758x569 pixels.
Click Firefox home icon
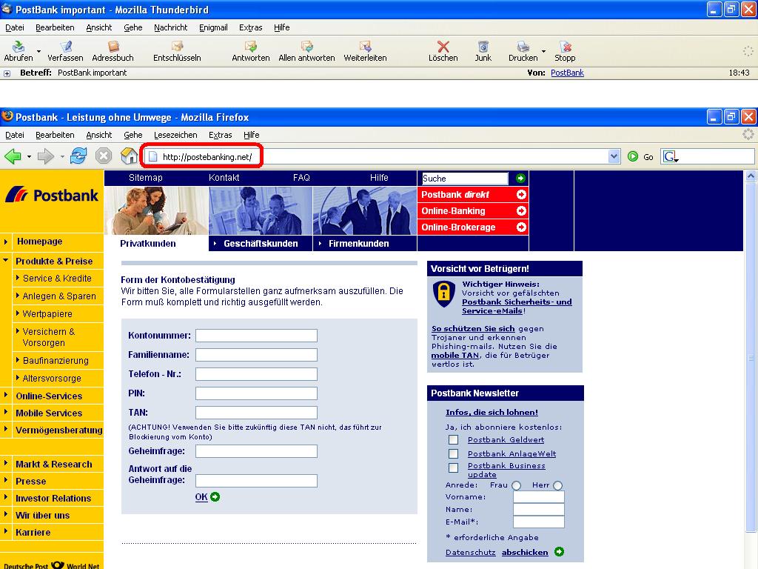[x=129, y=156]
